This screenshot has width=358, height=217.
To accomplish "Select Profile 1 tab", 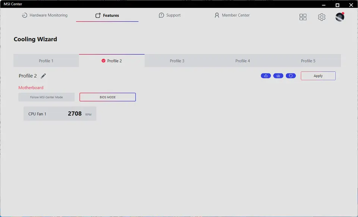I will click(46, 61).
